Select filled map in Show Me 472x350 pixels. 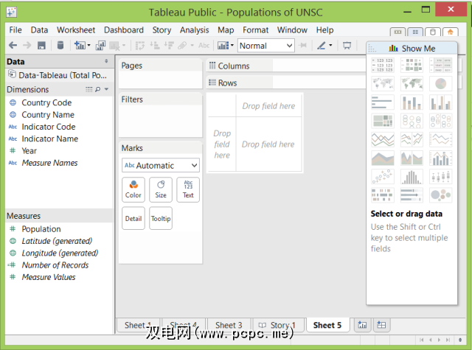tap(412, 83)
